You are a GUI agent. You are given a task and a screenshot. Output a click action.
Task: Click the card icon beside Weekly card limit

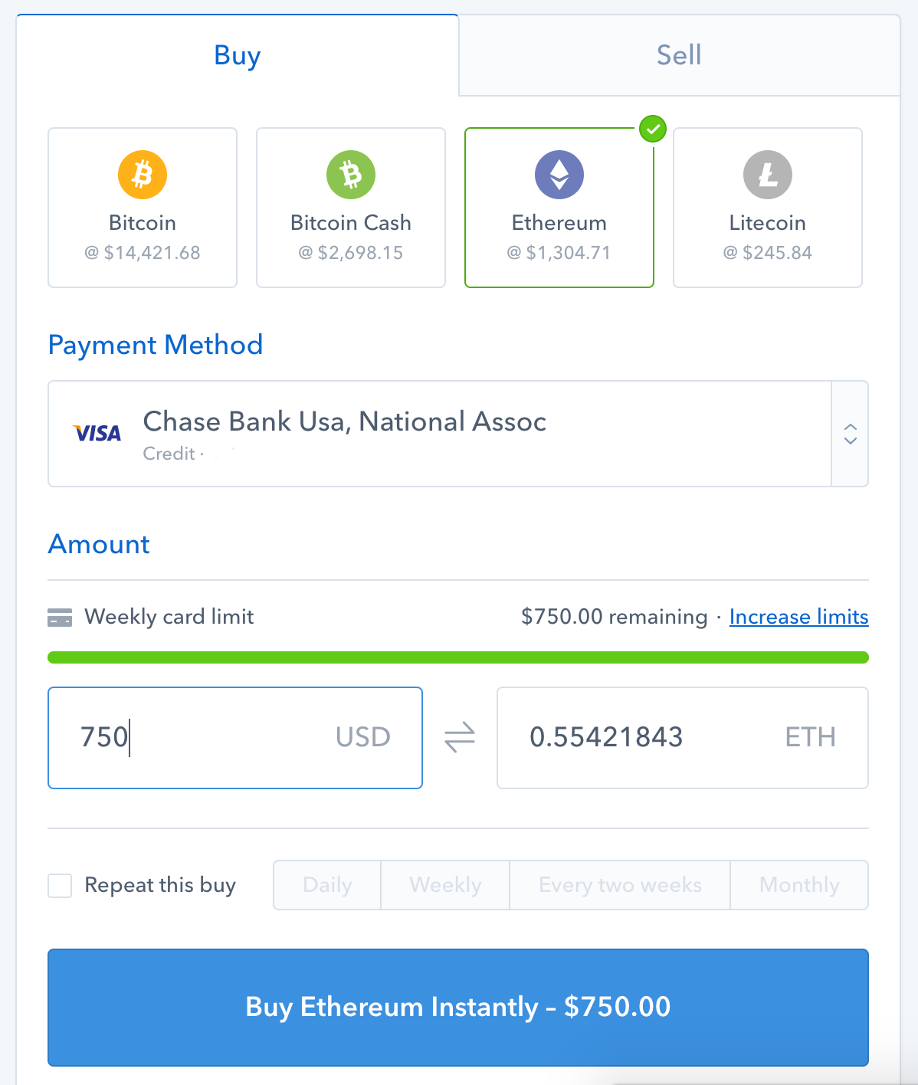[x=60, y=617]
